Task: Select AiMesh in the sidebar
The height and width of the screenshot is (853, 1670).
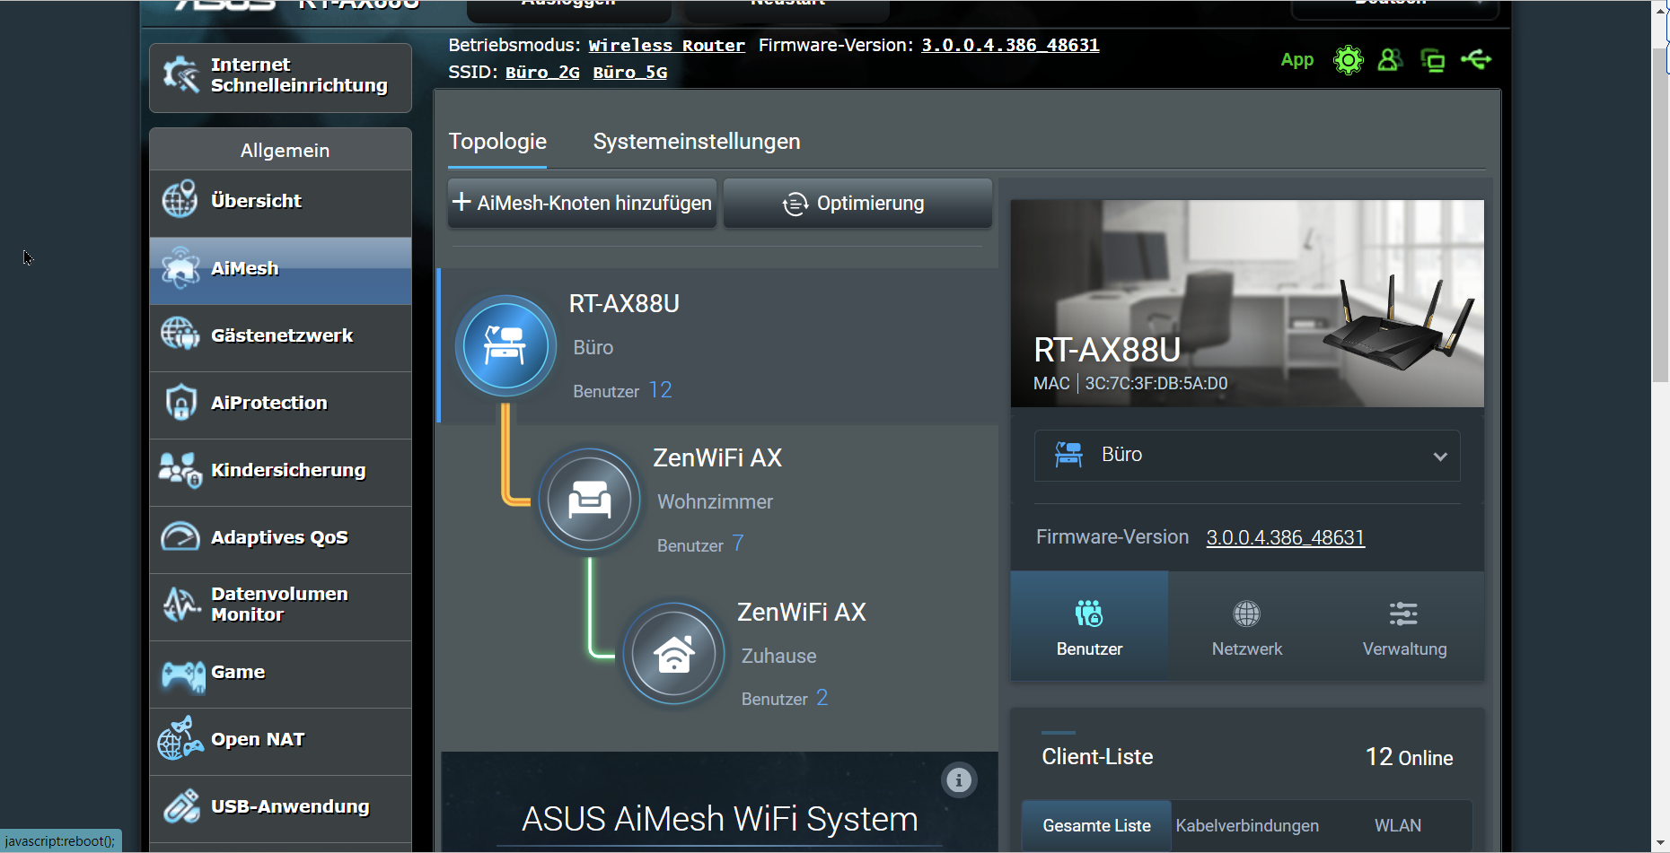Action: pos(280,271)
